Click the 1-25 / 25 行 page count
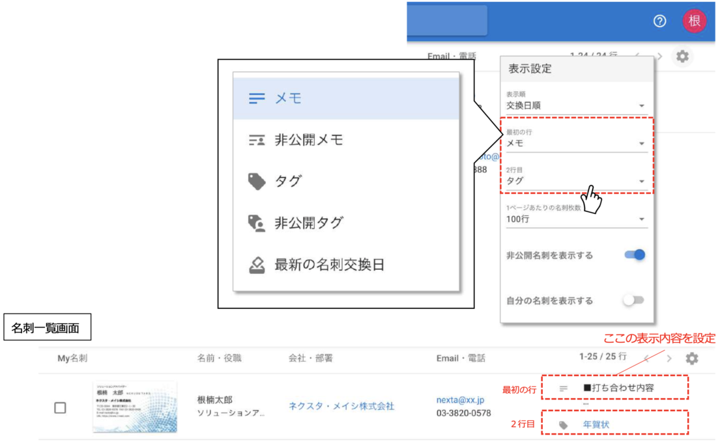Image resolution: width=722 pixels, height=445 pixels. coord(603,357)
